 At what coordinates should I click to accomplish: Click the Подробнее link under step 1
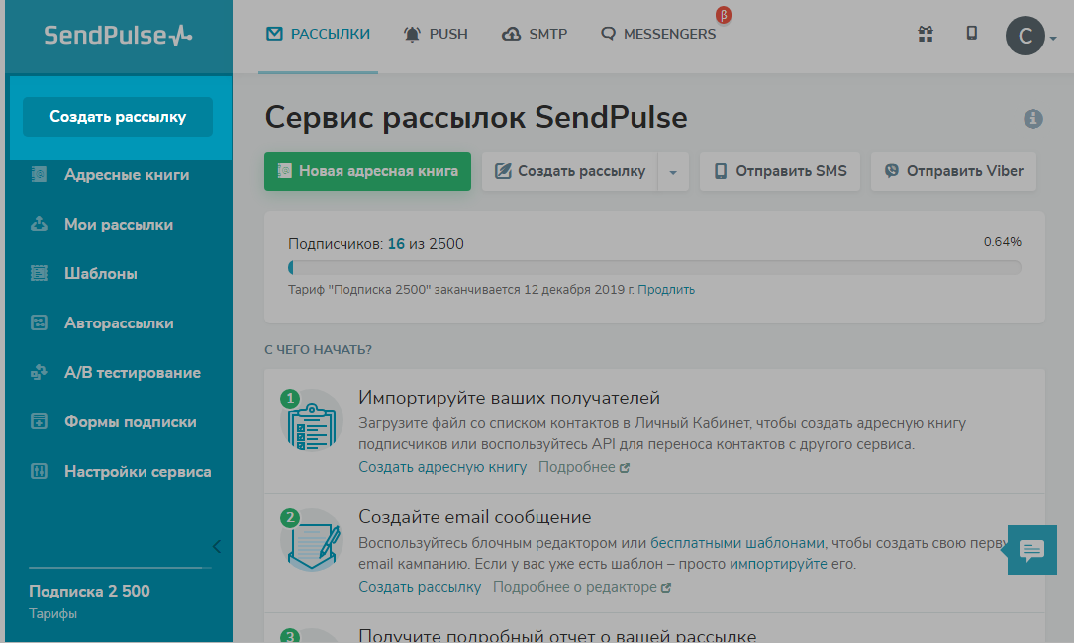pos(584,467)
